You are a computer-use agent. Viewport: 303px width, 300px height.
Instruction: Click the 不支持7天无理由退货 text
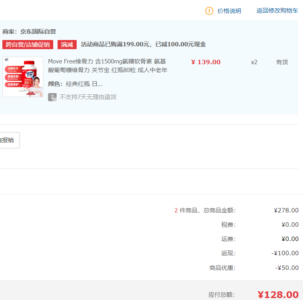click(88, 97)
